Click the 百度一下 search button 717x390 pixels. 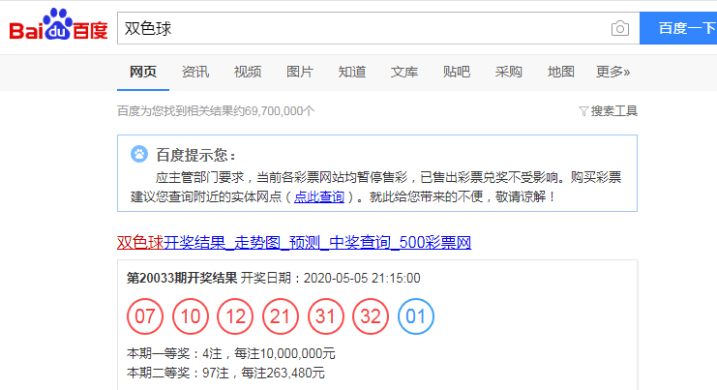[x=678, y=28]
